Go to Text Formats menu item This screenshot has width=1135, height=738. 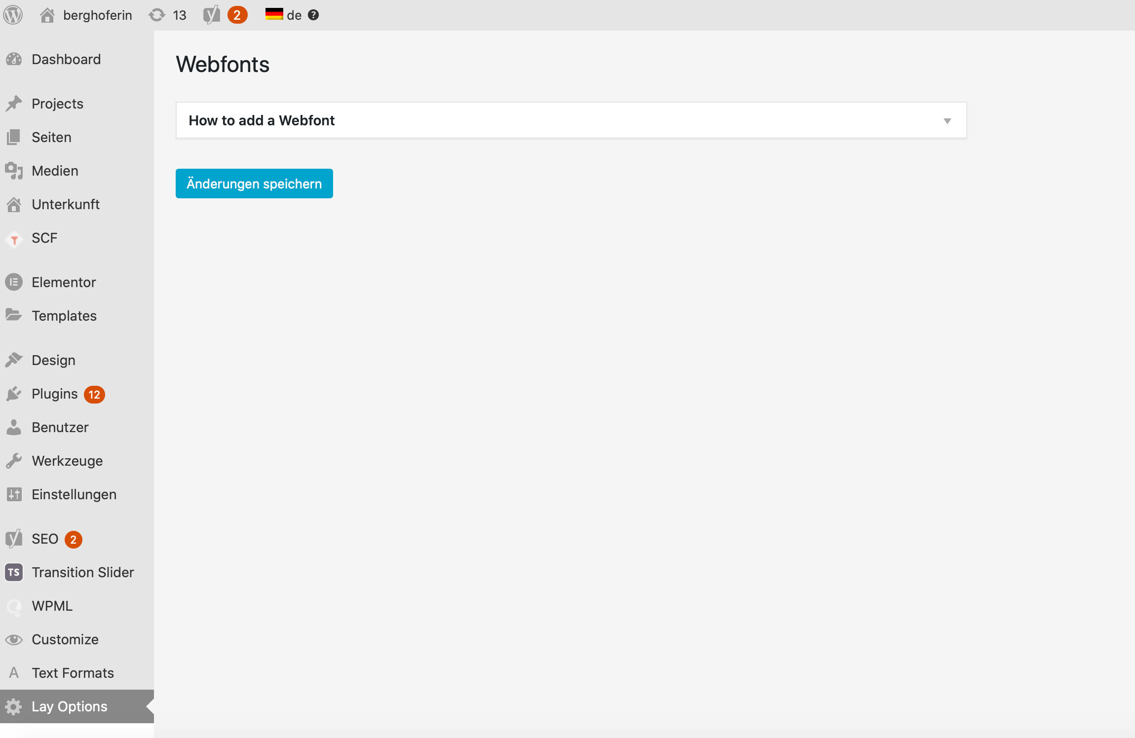pos(73,673)
